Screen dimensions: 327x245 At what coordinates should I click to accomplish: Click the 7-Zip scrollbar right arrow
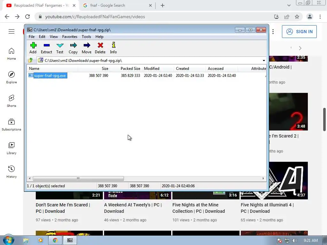pyautogui.click(x=263, y=179)
